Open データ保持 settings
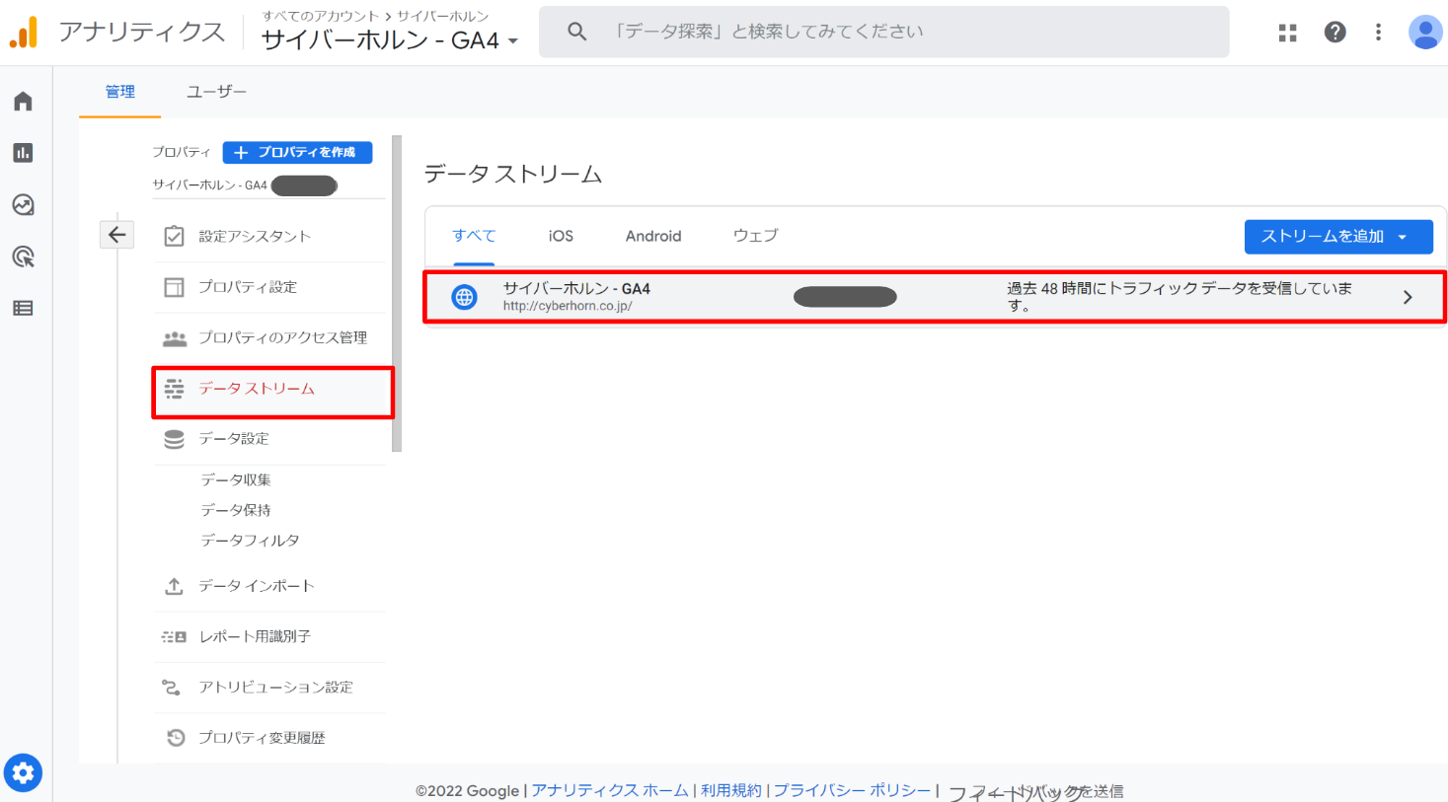 coord(236,510)
